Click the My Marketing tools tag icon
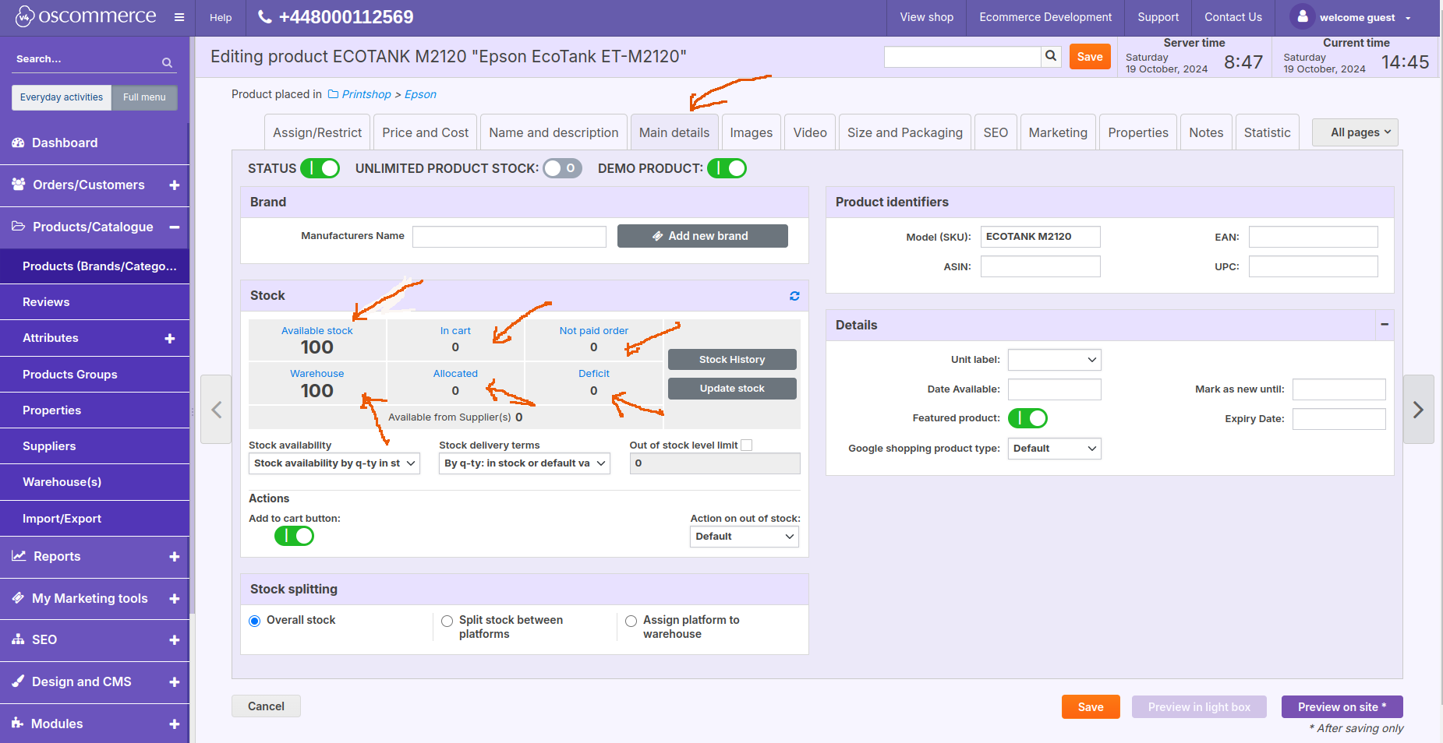 click(x=18, y=598)
